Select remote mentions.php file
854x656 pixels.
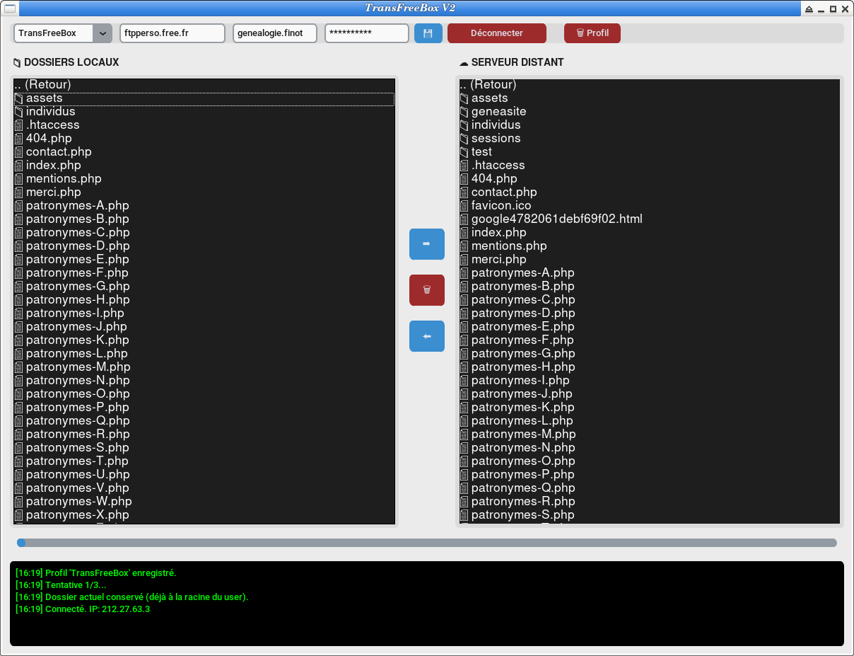(650, 246)
